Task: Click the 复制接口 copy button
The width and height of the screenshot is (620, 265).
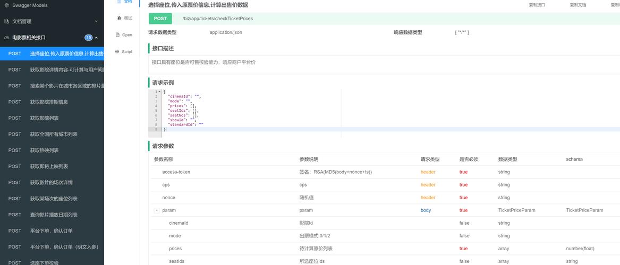Action: point(537,5)
